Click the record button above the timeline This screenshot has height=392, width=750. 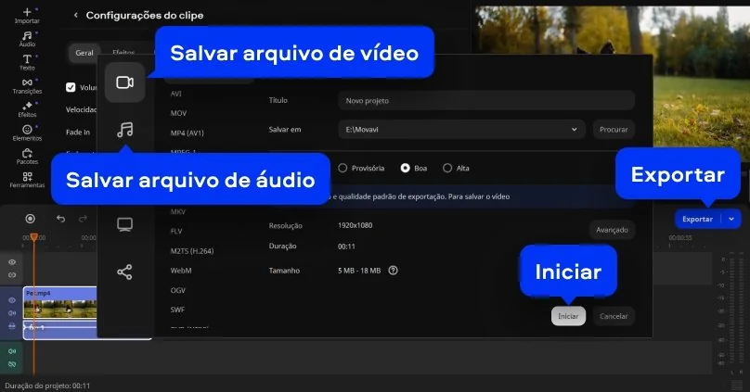coord(30,219)
